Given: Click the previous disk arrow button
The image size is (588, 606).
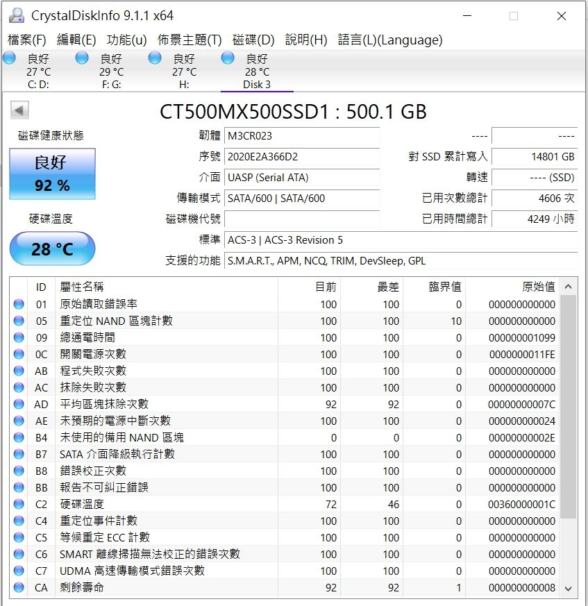Looking at the screenshot, I should pos(20,110).
